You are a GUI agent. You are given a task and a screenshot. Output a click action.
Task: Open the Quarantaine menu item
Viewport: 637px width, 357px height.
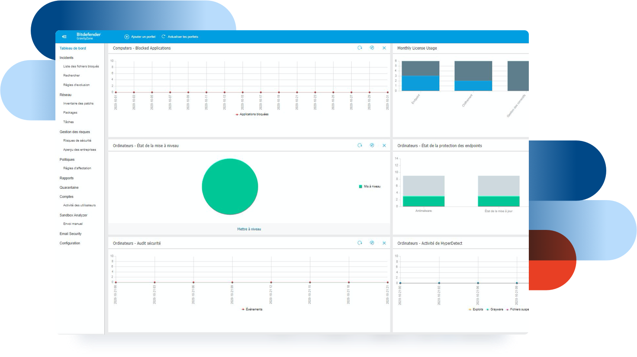click(69, 188)
